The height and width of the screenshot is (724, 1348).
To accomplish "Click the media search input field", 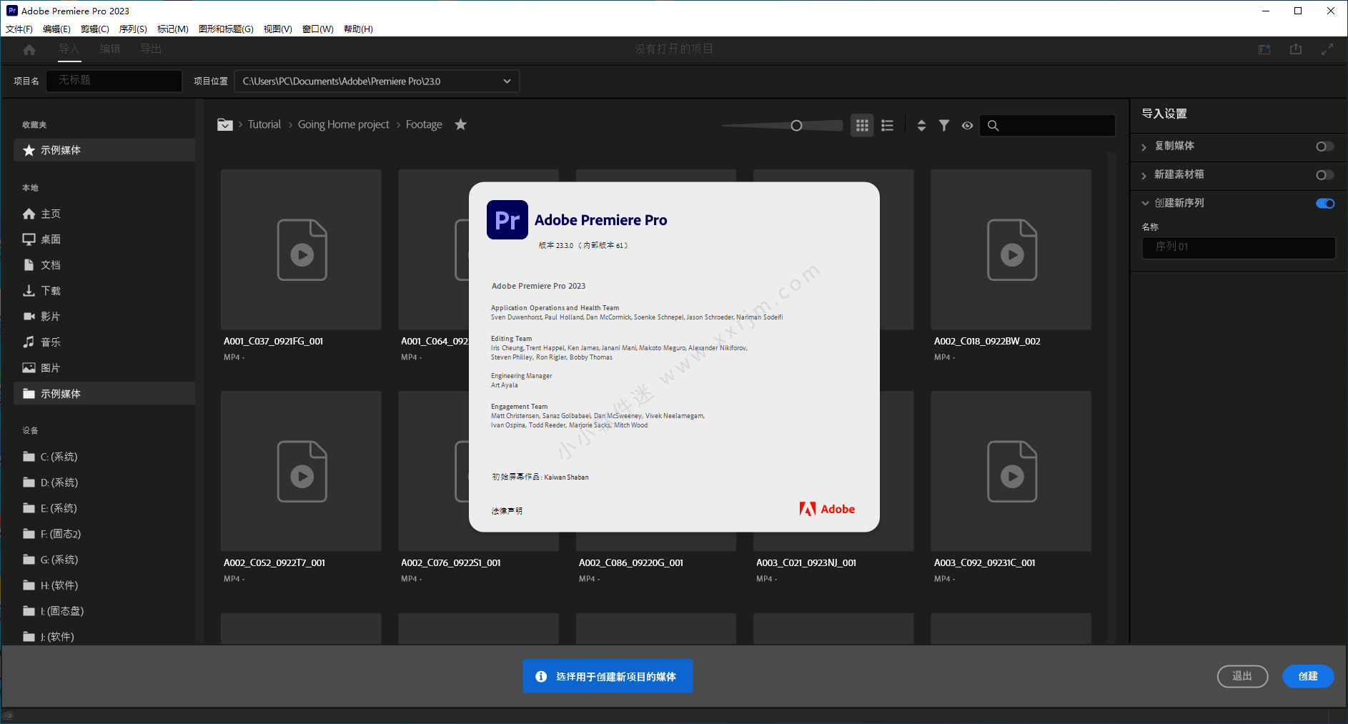I will (x=1047, y=126).
